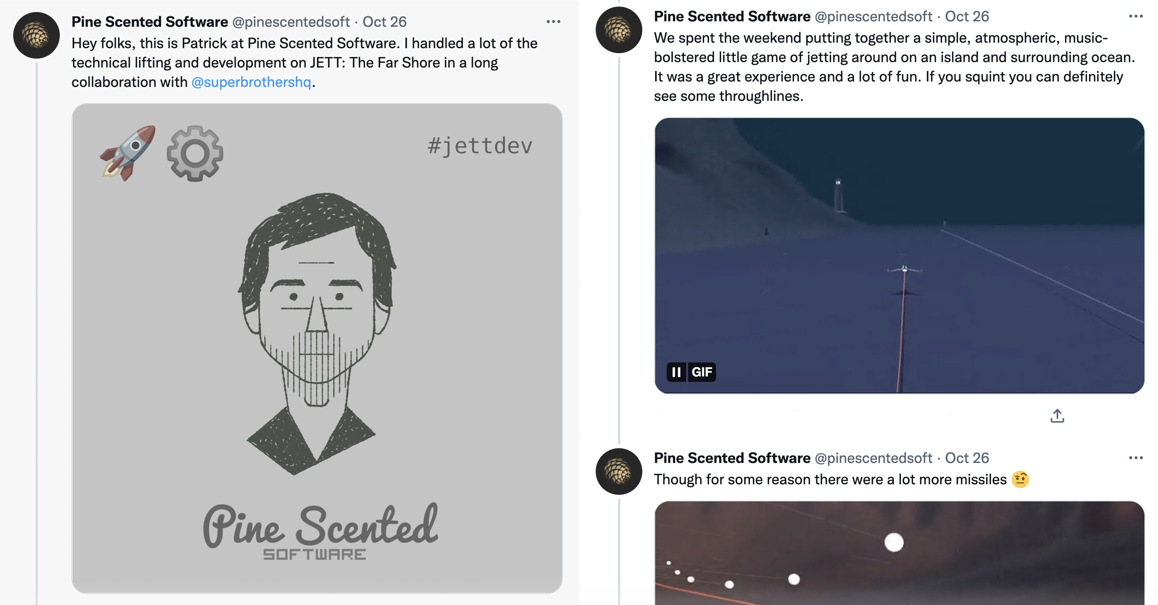Open more options on the missiles tweet
1158x605 pixels.
pos(1135,458)
